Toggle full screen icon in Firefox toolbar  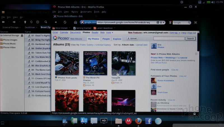point(195,23)
